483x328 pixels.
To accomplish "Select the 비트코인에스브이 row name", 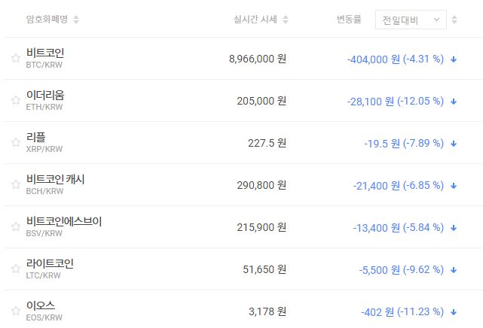I will point(63,221).
